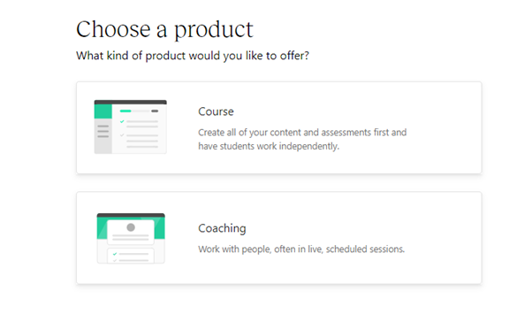Screen dimensions: 532x322
Task: Click the green square in Course illustration
Action: (x=103, y=111)
